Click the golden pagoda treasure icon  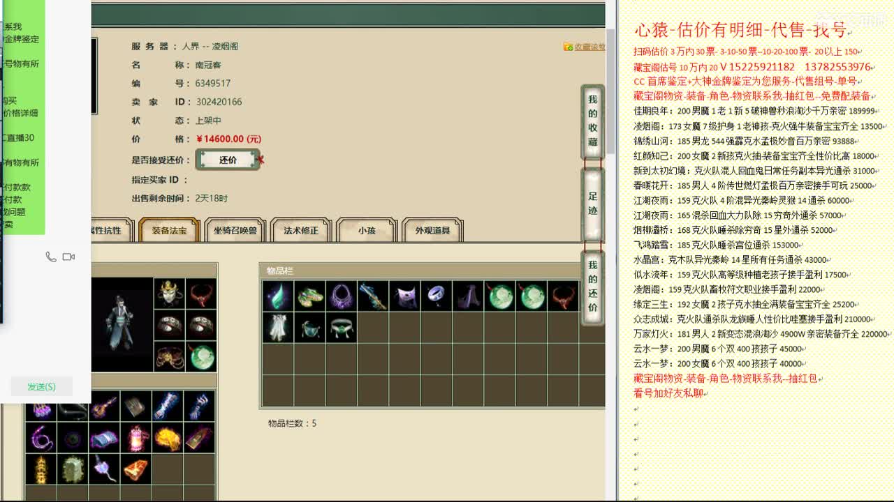(x=41, y=469)
